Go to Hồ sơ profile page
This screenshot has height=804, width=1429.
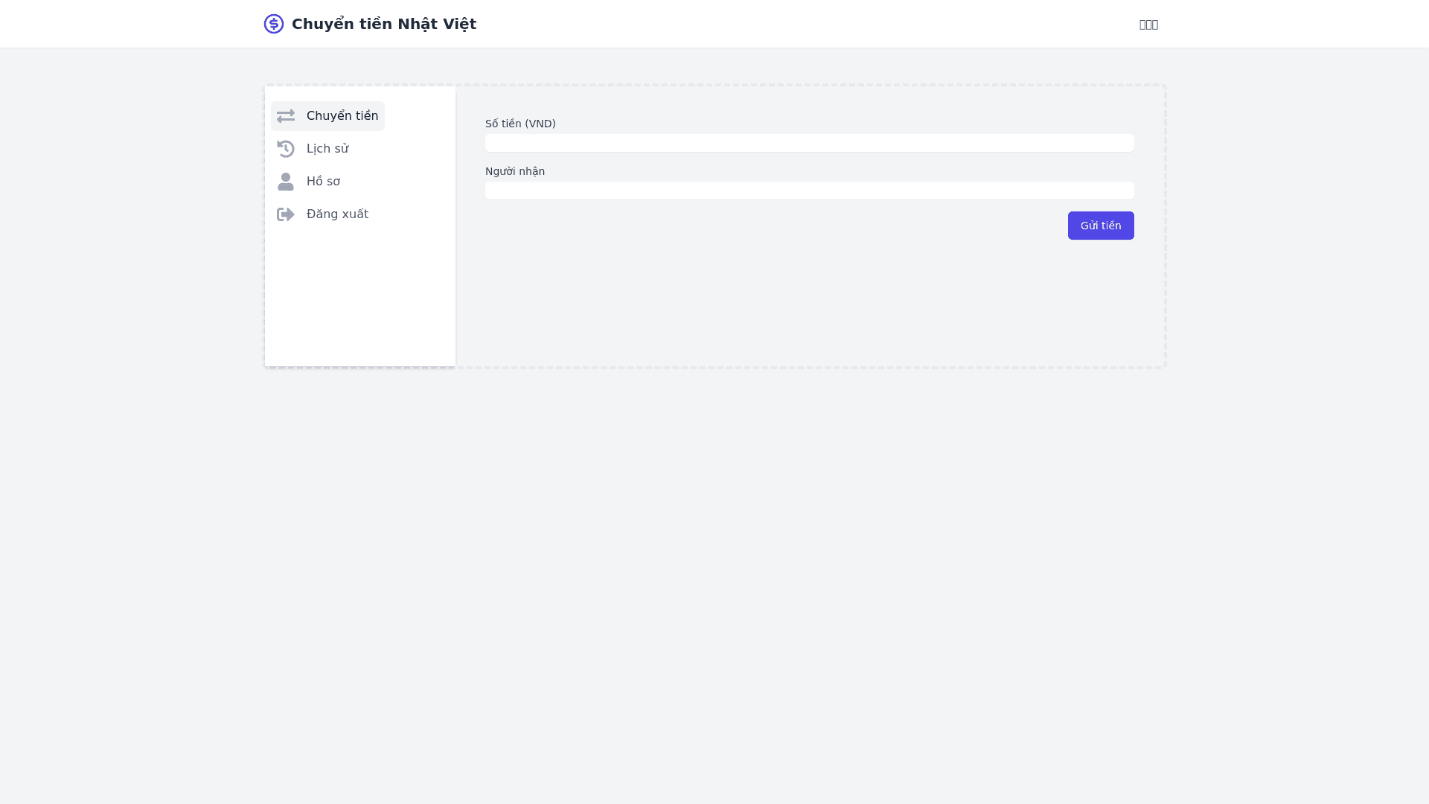pos(323,182)
